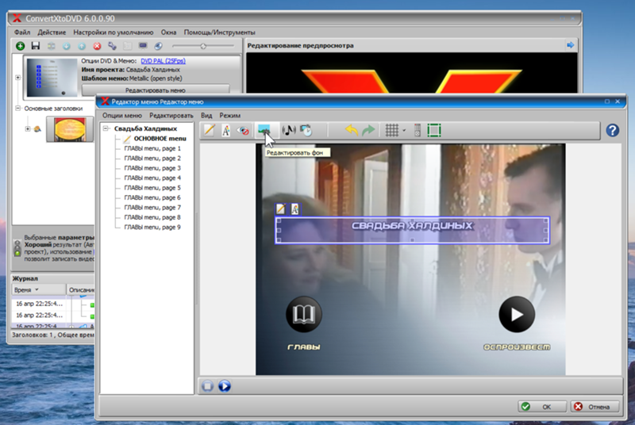Screen dimensions: 635x425
Task: Select ГЛАВЫ menu, page 2
Action: [152, 158]
